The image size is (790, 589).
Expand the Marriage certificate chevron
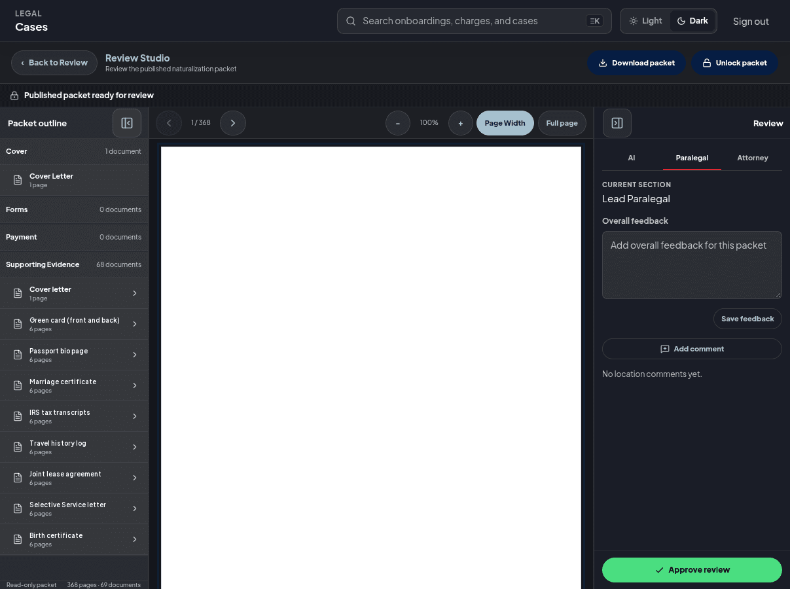point(135,385)
